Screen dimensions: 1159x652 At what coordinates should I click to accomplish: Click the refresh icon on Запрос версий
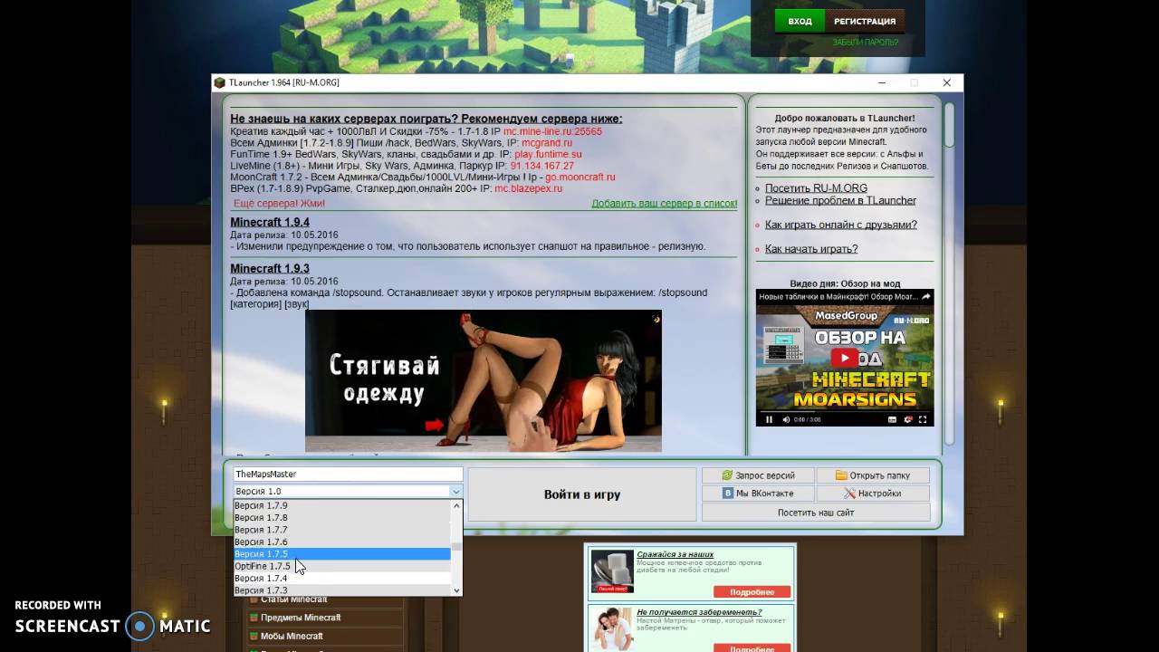[727, 475]
